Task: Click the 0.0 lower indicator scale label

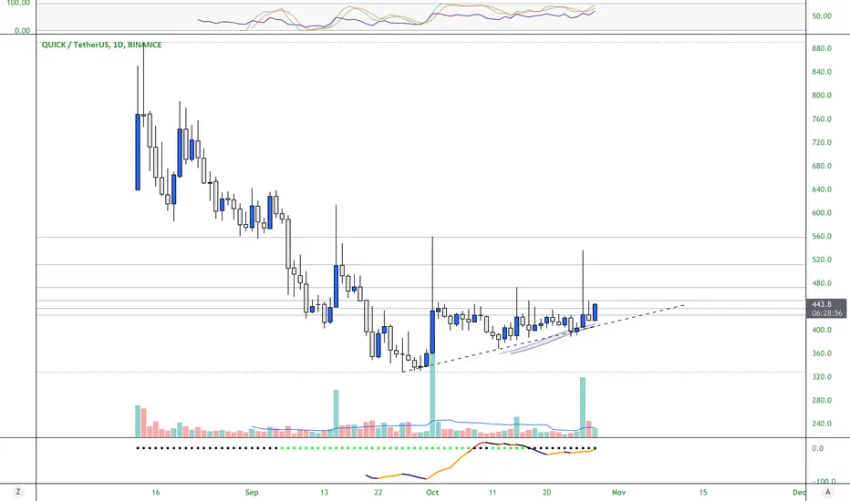Action: [x=817, y=448]
